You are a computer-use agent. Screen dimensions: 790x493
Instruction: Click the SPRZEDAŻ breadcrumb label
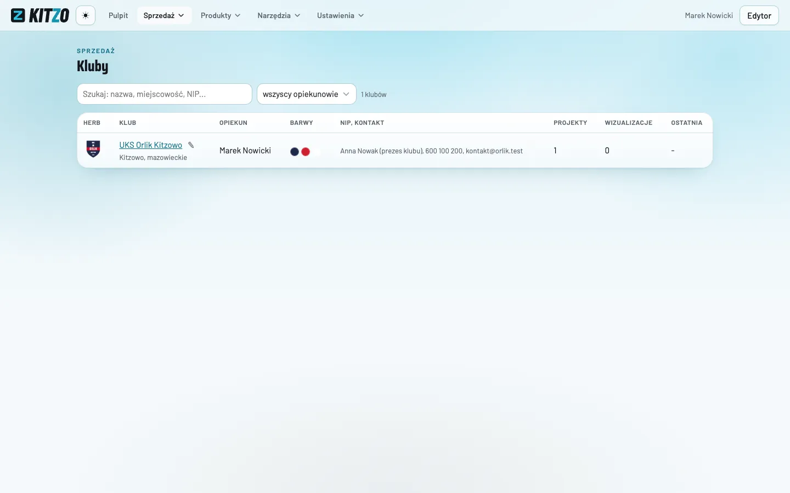point(96,51)
